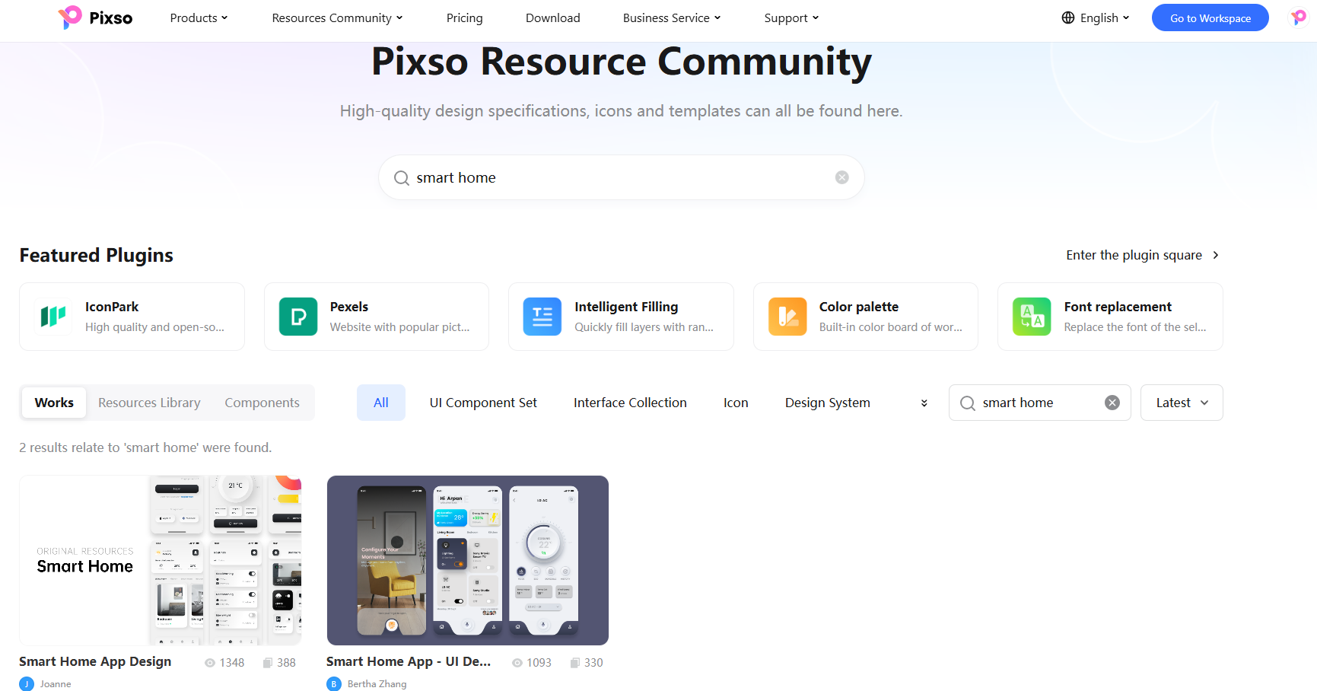Open Smart Home App - UI De... thumbnail
This screenshot has width=1317, height=691.
(468, 560)
